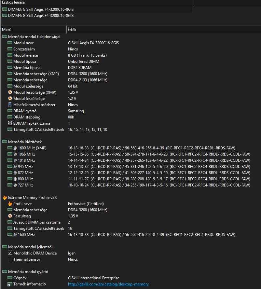Click the Hibafelismerési módszer icon
261x289 pixels.
[10, 105]
